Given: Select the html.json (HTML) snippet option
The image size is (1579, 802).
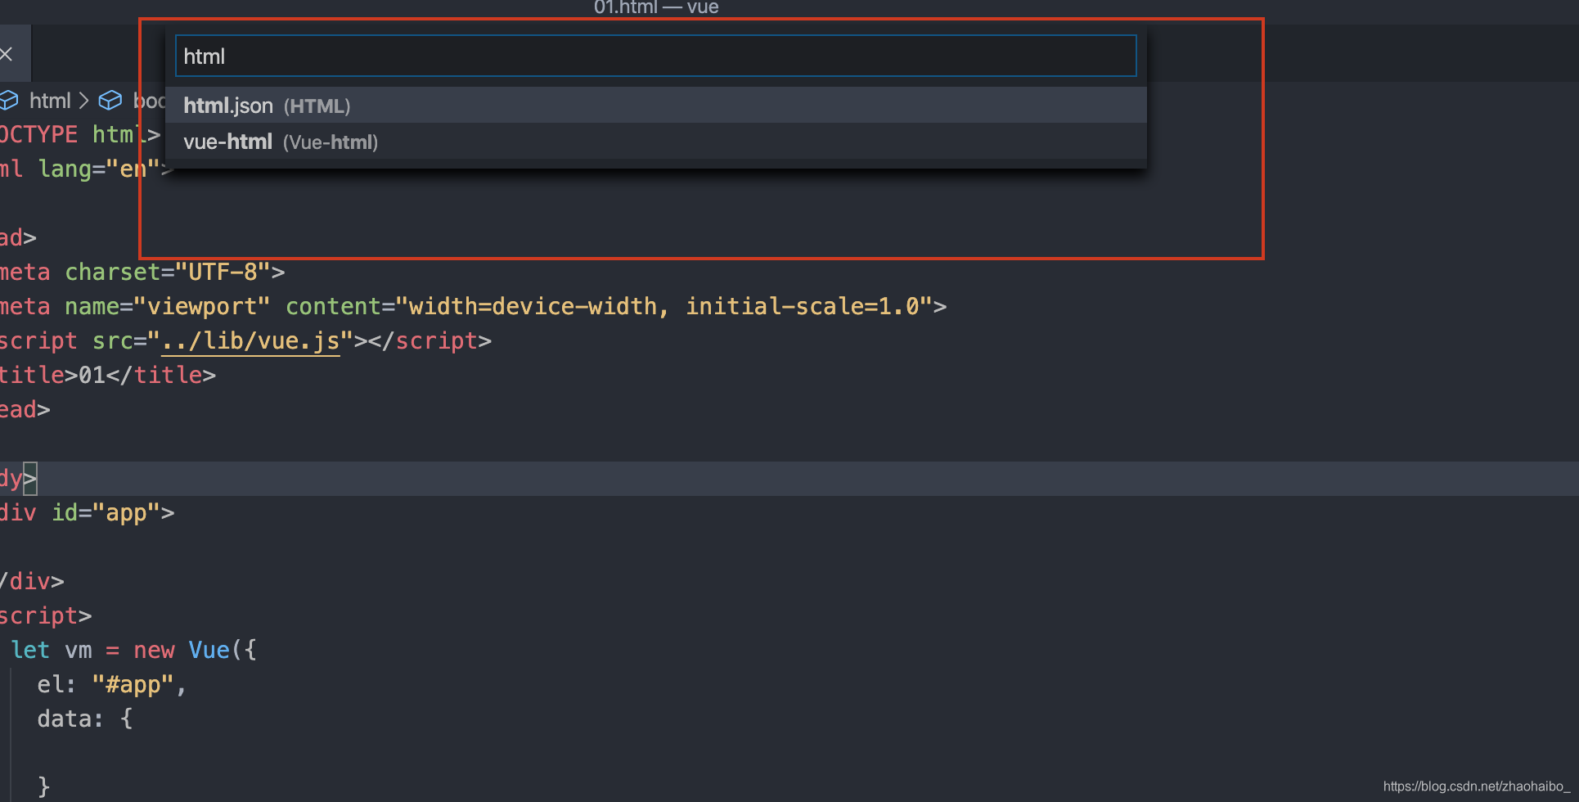Looking at the screenshot, I should coord(655,106).
